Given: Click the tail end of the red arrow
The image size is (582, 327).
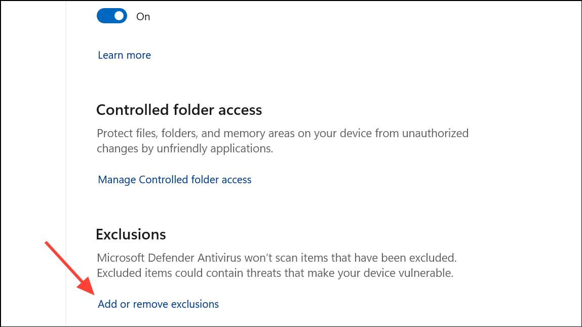Looking at the screenshot, I should pos(47,243).
